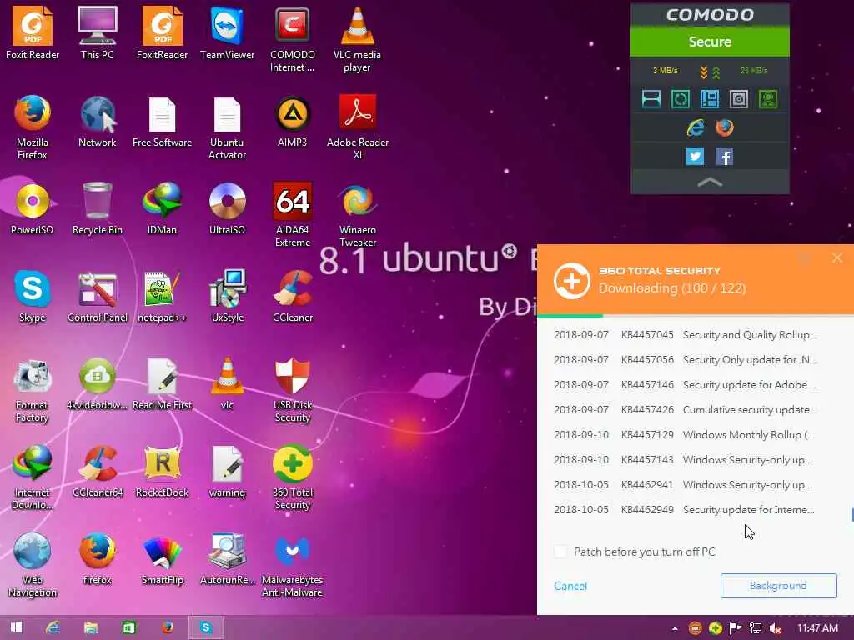Click the Facebook icon in COMODO widget
The width and height of the screenshot is (854, 640).
pyautogui.click(x=724, y=157)
